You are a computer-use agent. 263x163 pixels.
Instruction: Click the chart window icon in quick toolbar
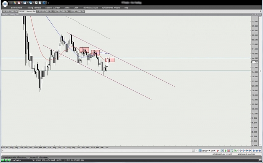25,3
